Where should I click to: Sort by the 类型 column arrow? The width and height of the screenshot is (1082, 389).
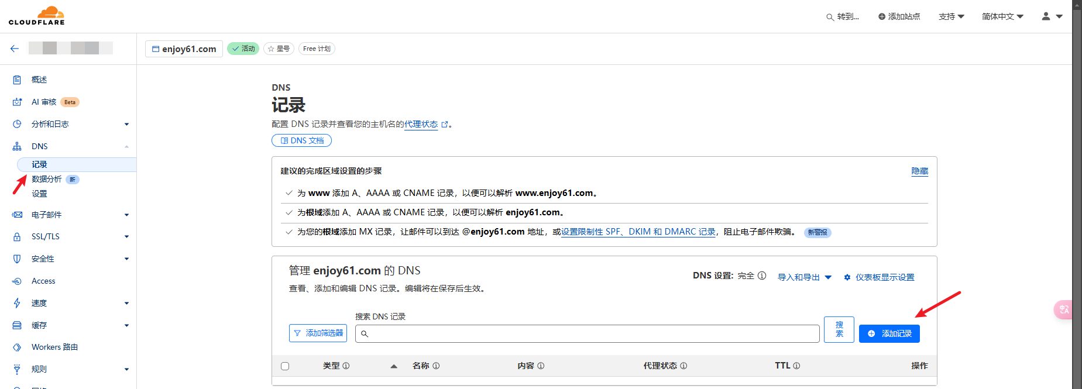[x=394, y=366]
